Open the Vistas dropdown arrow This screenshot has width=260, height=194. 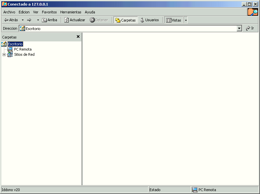tap(186, 20)
